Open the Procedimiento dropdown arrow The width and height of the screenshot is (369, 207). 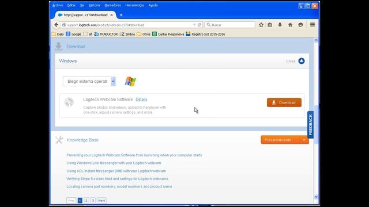(x=304, y=140)
